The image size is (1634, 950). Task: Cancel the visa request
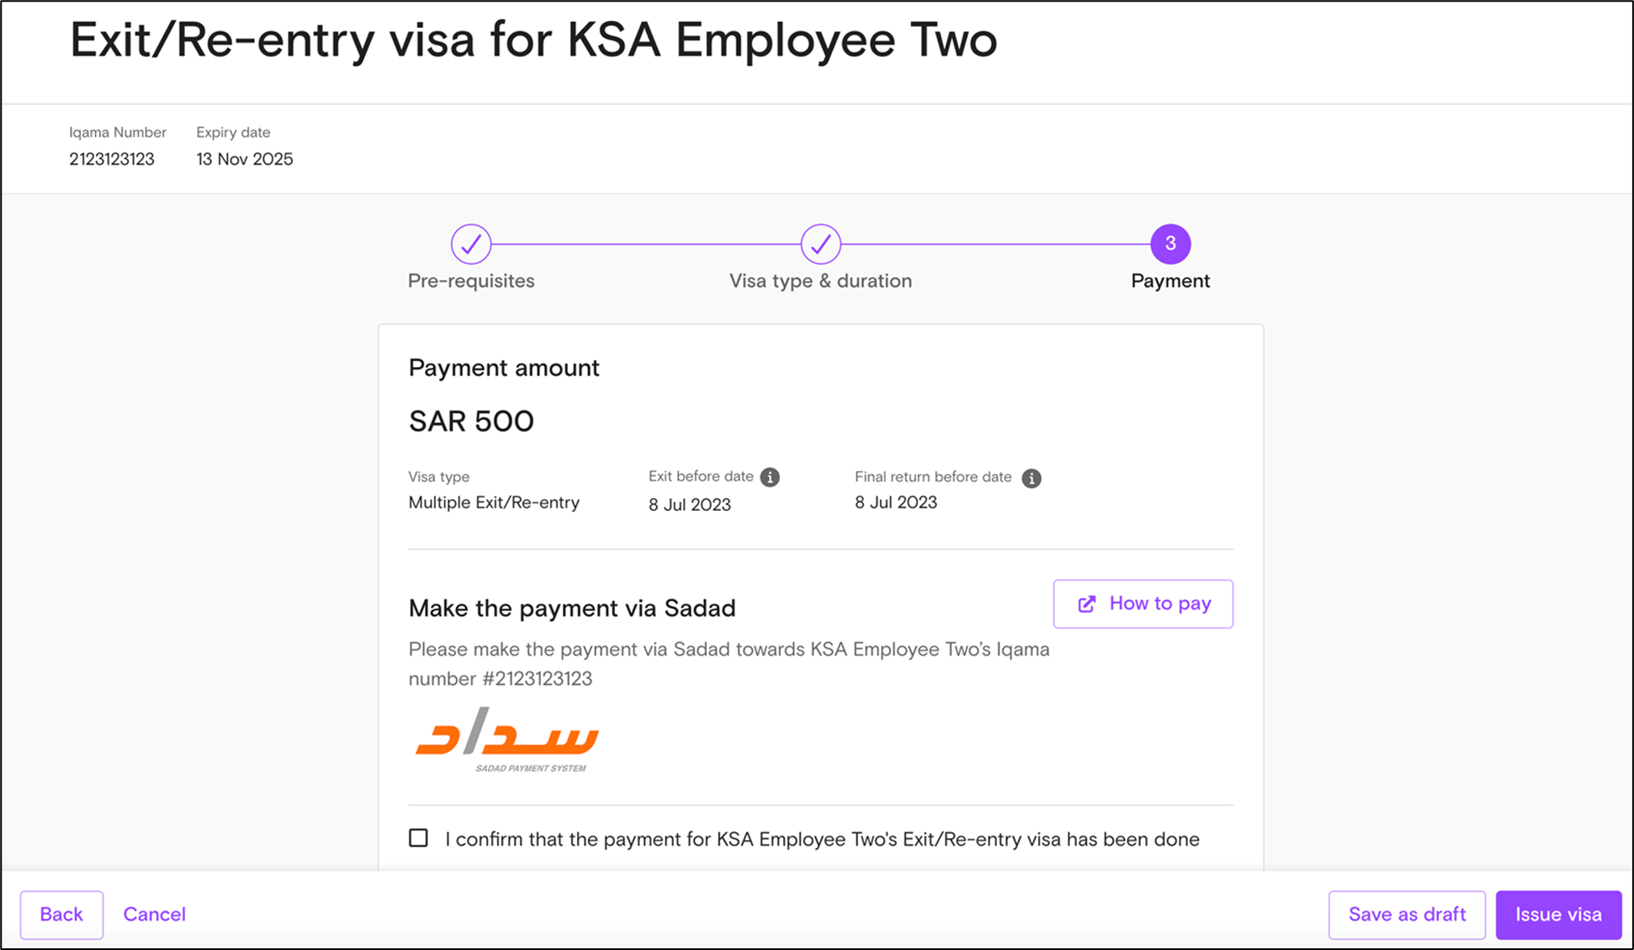tap(155, 915)
